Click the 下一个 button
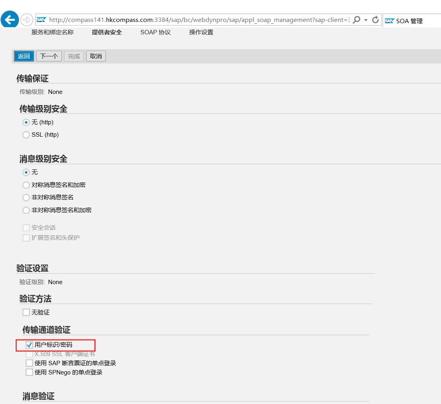441x404 pixels. (49, 56)
